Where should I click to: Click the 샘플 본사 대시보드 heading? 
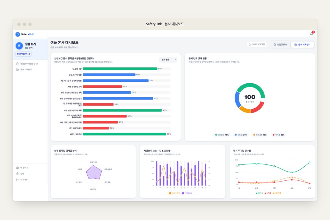pyautogui.click(x=64, y=42)
